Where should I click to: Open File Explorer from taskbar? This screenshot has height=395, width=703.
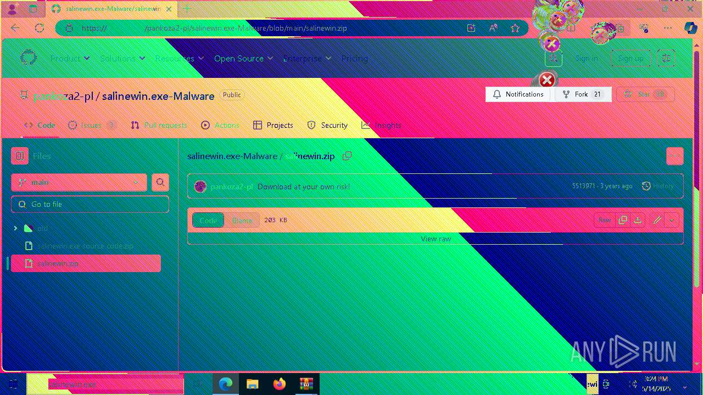point(252,384)
